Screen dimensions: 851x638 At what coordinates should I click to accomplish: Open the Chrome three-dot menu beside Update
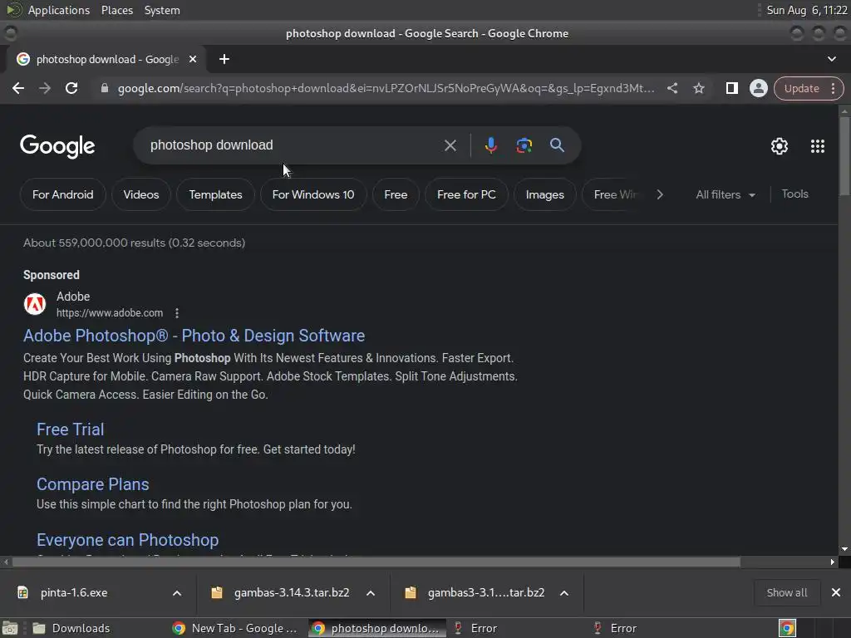[x=833, y=88]
